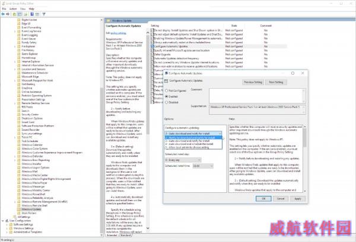The width and height of the screenshot is (356, 242).
Task: Select Administrative Templates under User Configuration
Action: (x=28, y=232)
